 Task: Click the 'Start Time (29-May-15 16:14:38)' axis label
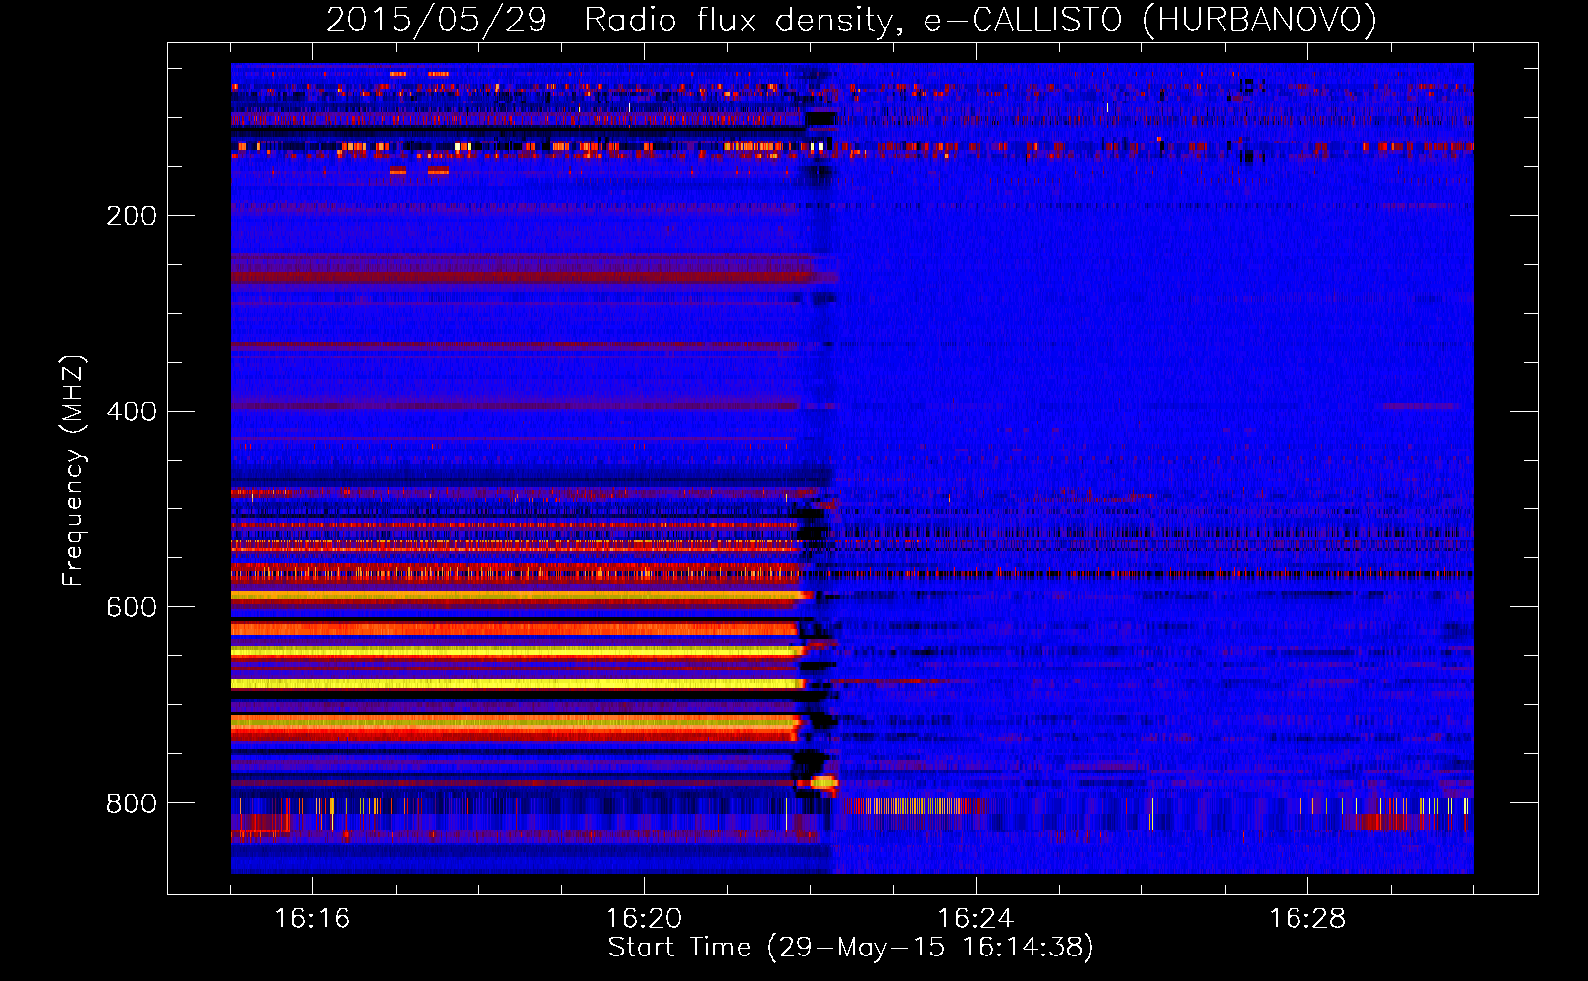(x=851, y=948)
